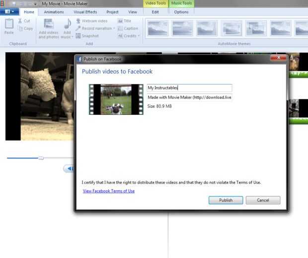
Task: Click the video filmstrip thumbnail in dialog
Action: coord(116,99)
